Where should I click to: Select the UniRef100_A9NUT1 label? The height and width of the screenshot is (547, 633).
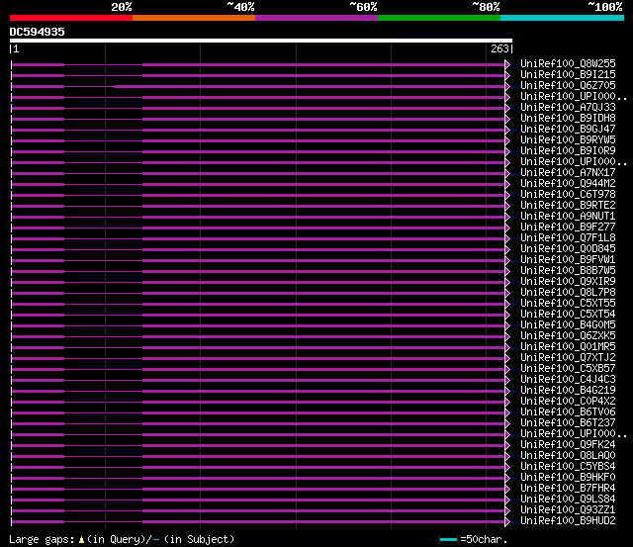point(568,217)
